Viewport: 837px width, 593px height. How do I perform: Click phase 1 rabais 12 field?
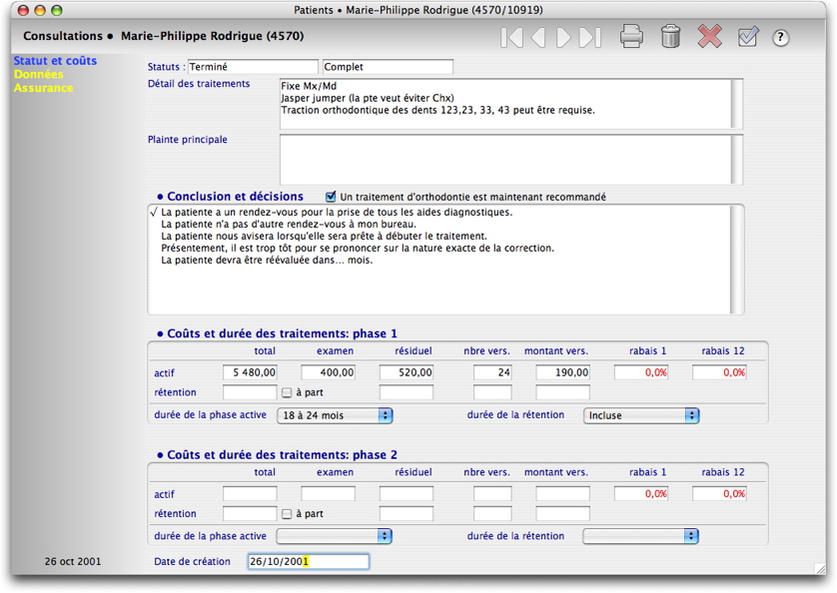click(719, 372)
